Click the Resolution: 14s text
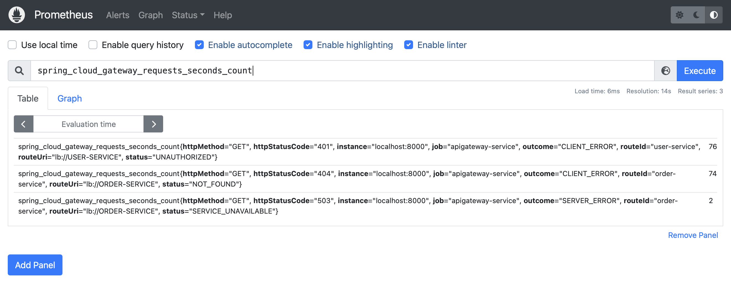731x287 pixels. (x=649, y=91)
